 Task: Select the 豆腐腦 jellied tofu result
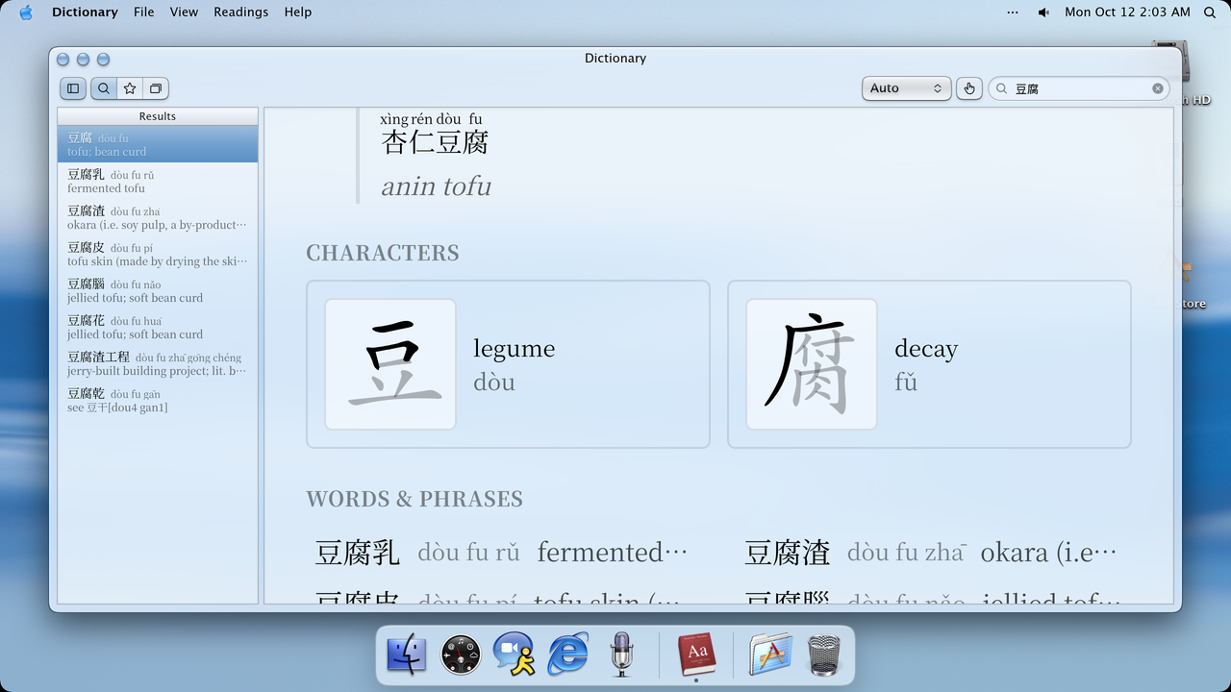pos(158,290)
